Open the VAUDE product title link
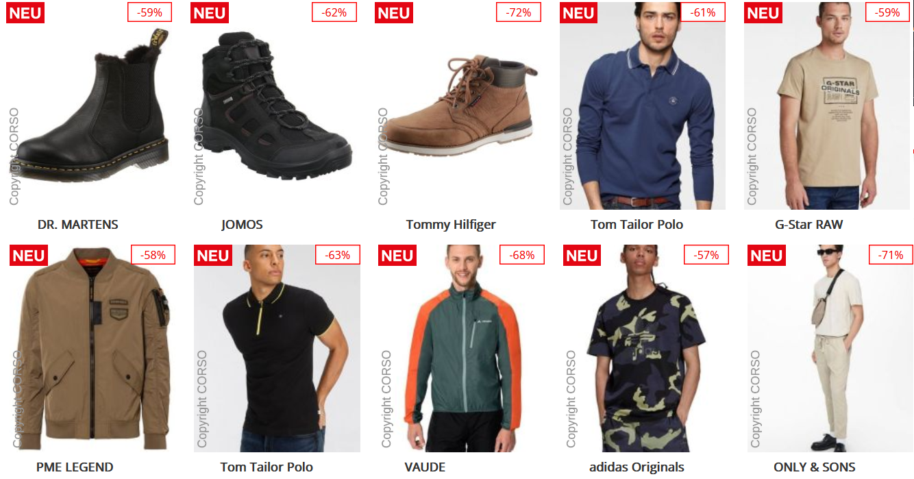 (x=425, y=467)
